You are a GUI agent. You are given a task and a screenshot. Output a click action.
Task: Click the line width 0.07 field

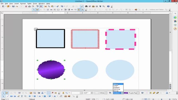87,93
